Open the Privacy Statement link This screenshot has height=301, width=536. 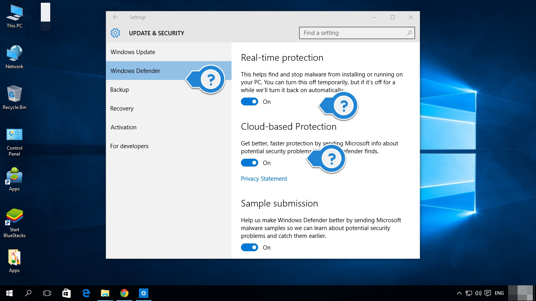pos(264,179)
